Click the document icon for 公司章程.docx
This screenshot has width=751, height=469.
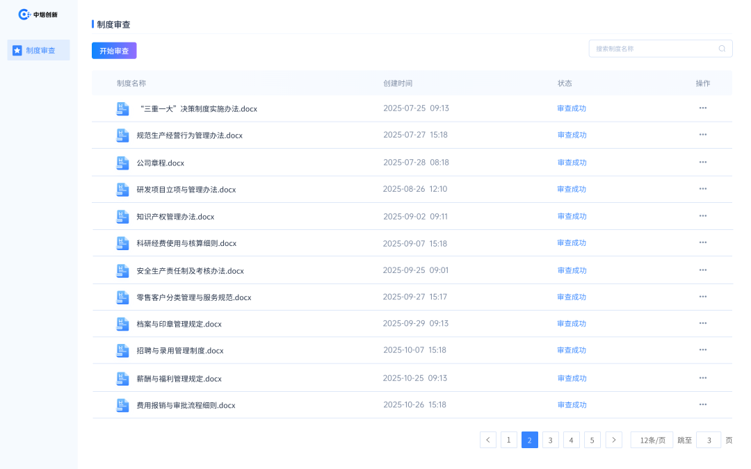(x=122, y=163)
